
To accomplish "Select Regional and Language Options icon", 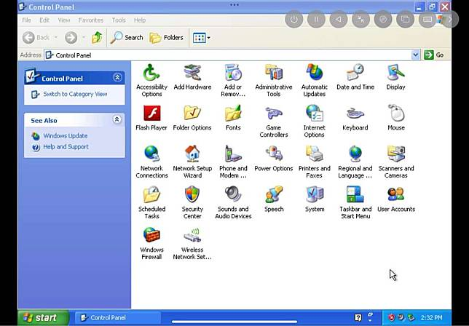I will point(355,162).
